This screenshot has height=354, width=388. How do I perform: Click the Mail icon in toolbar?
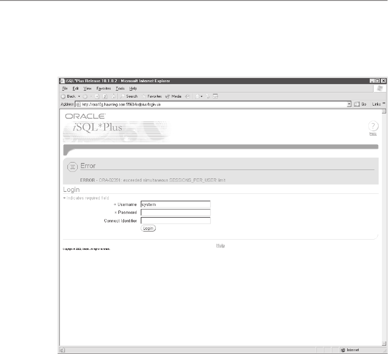(197, 97)
